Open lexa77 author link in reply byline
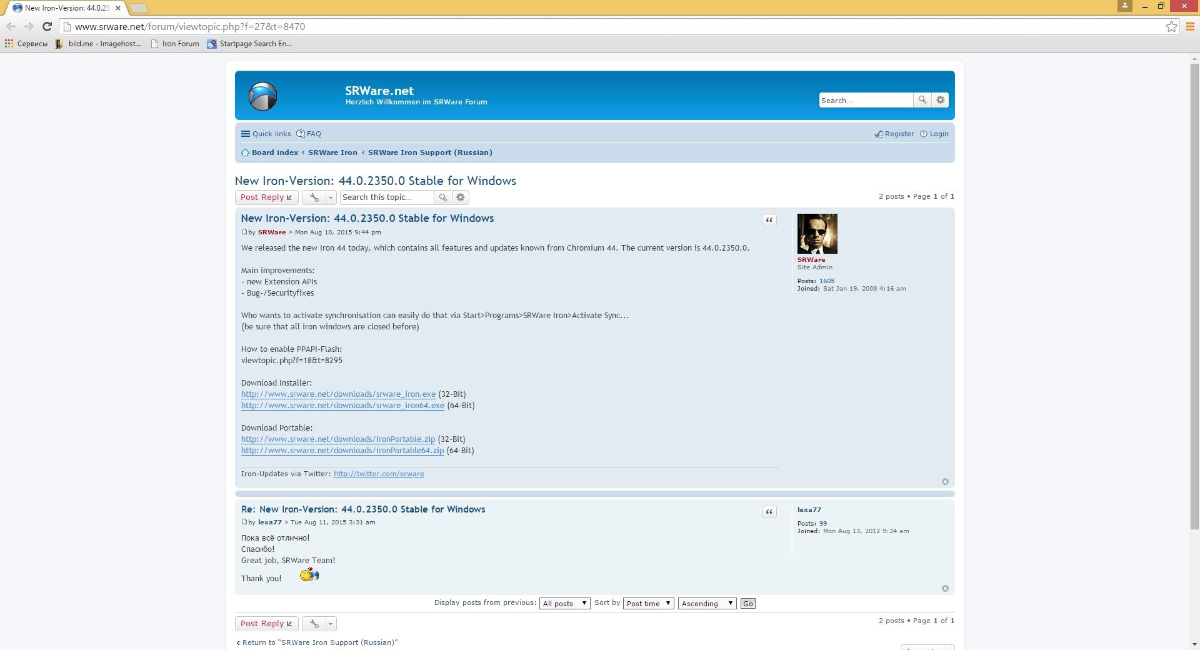This screenshot has width=1200, height=650. point(270,522)
